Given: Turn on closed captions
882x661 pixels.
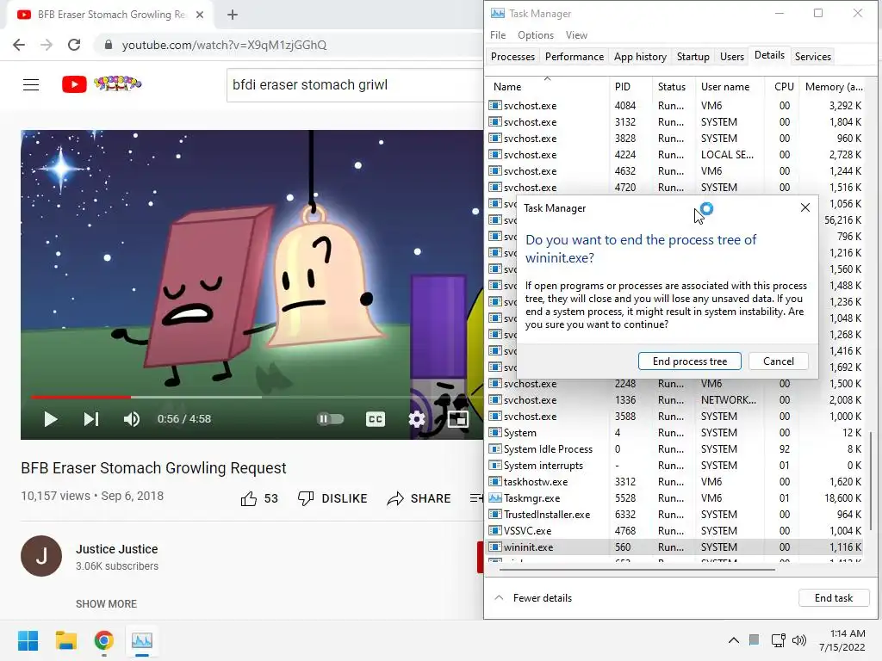Looking at the screenshot, I should (376, 419).
